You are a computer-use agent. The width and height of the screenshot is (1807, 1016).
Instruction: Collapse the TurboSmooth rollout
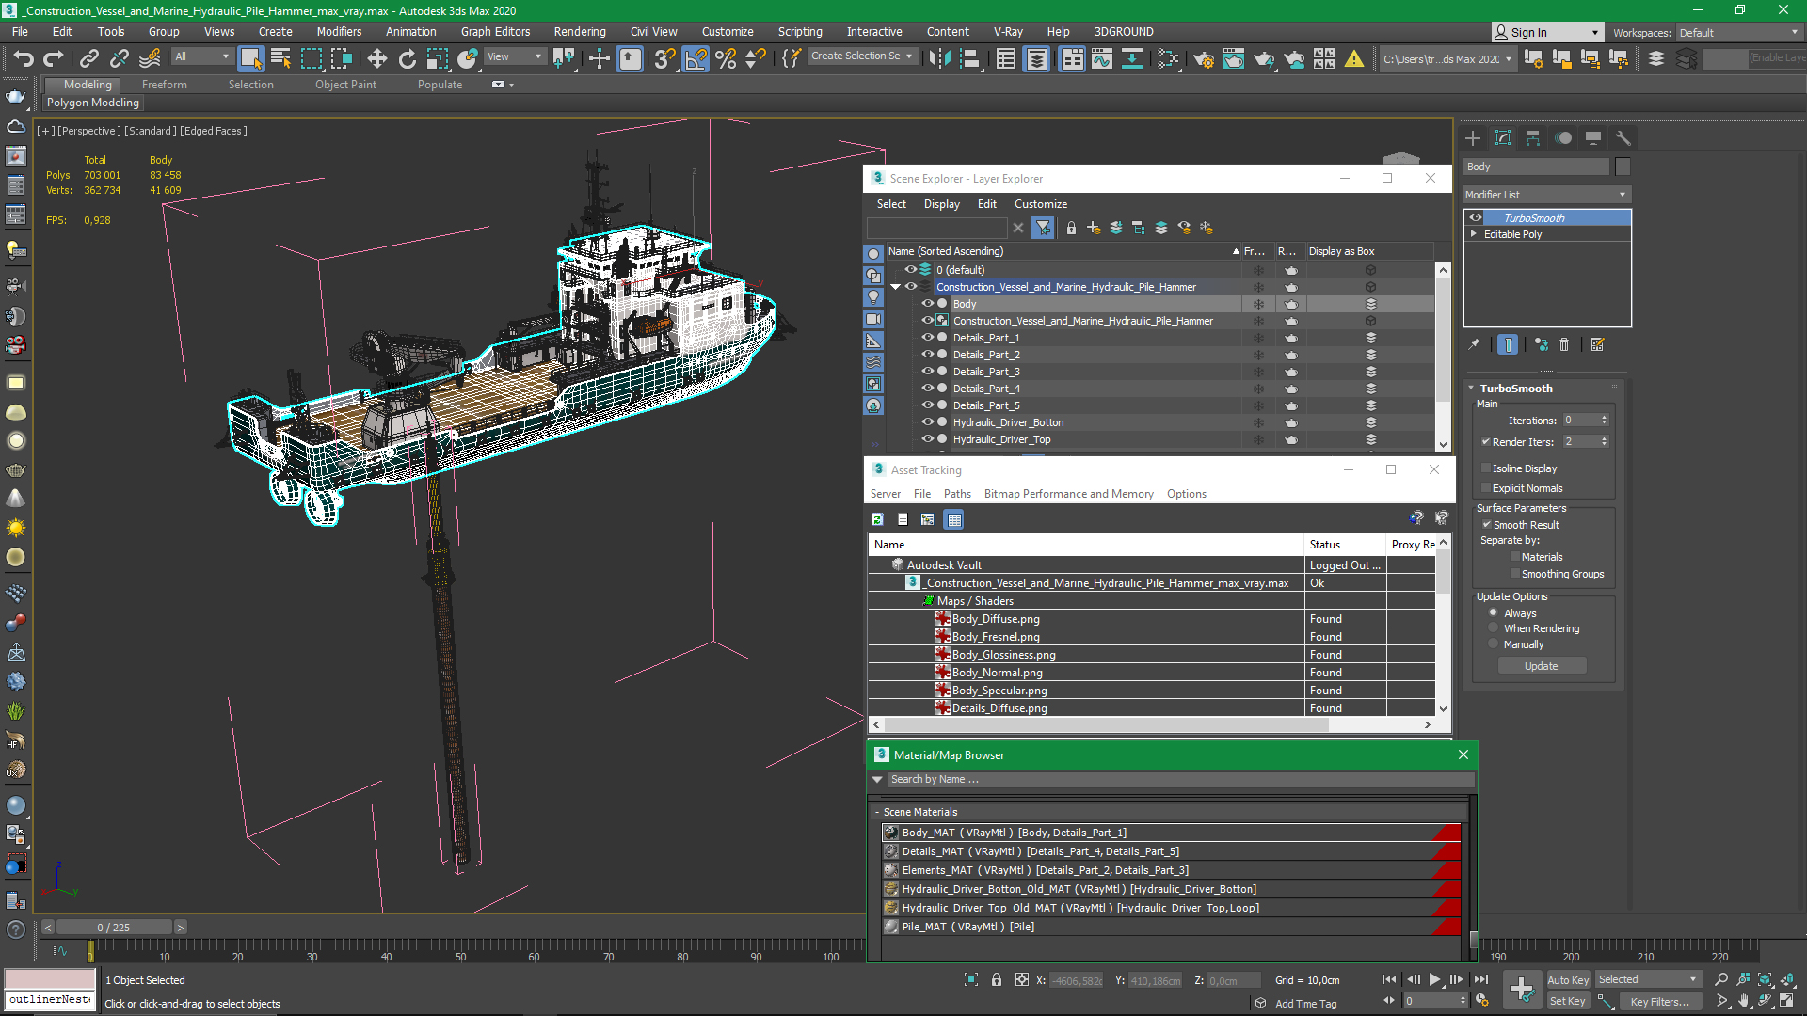coord(1472,388)
